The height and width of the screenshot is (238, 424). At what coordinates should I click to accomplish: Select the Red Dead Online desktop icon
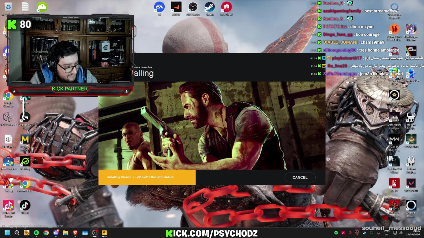pos(394,209)
